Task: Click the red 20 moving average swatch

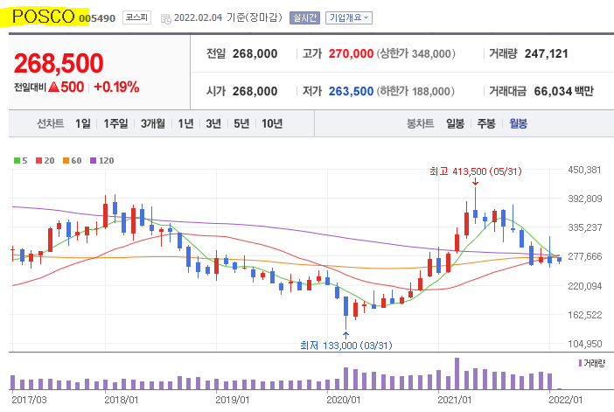Action: [38, 161]
